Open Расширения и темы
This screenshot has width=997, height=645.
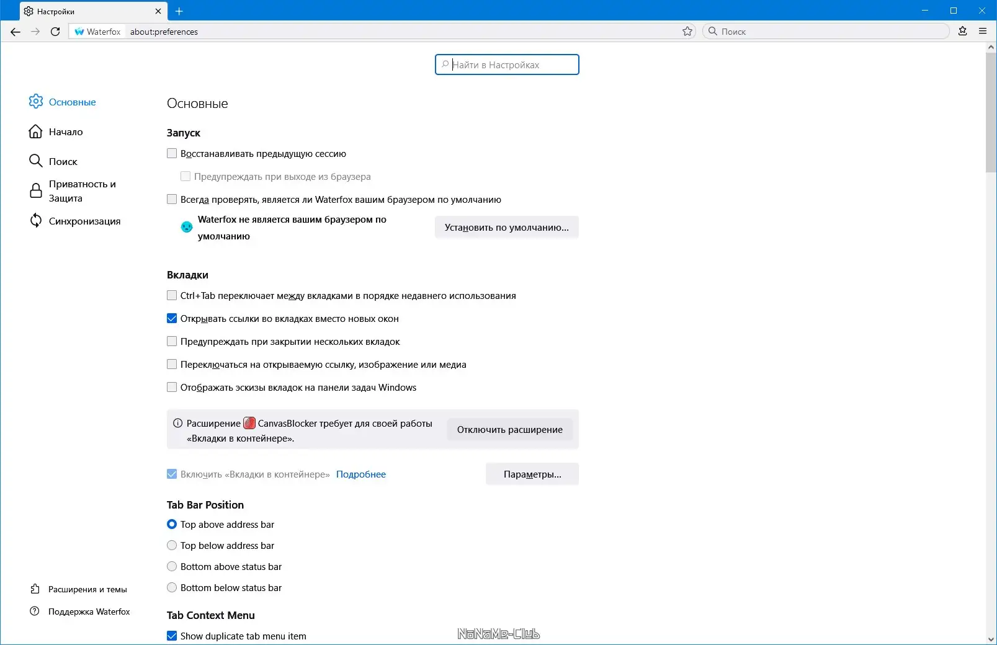tap(79, 589)
